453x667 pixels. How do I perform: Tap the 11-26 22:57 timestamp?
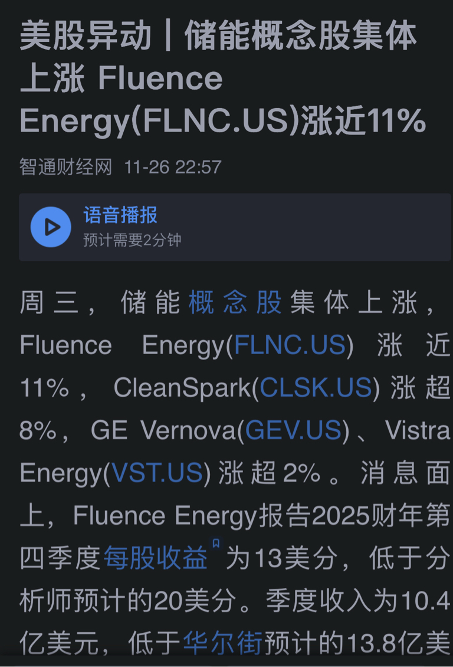point(173,167)
